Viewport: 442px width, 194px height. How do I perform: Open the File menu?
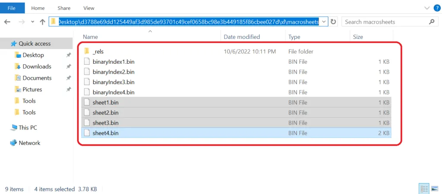12,8
